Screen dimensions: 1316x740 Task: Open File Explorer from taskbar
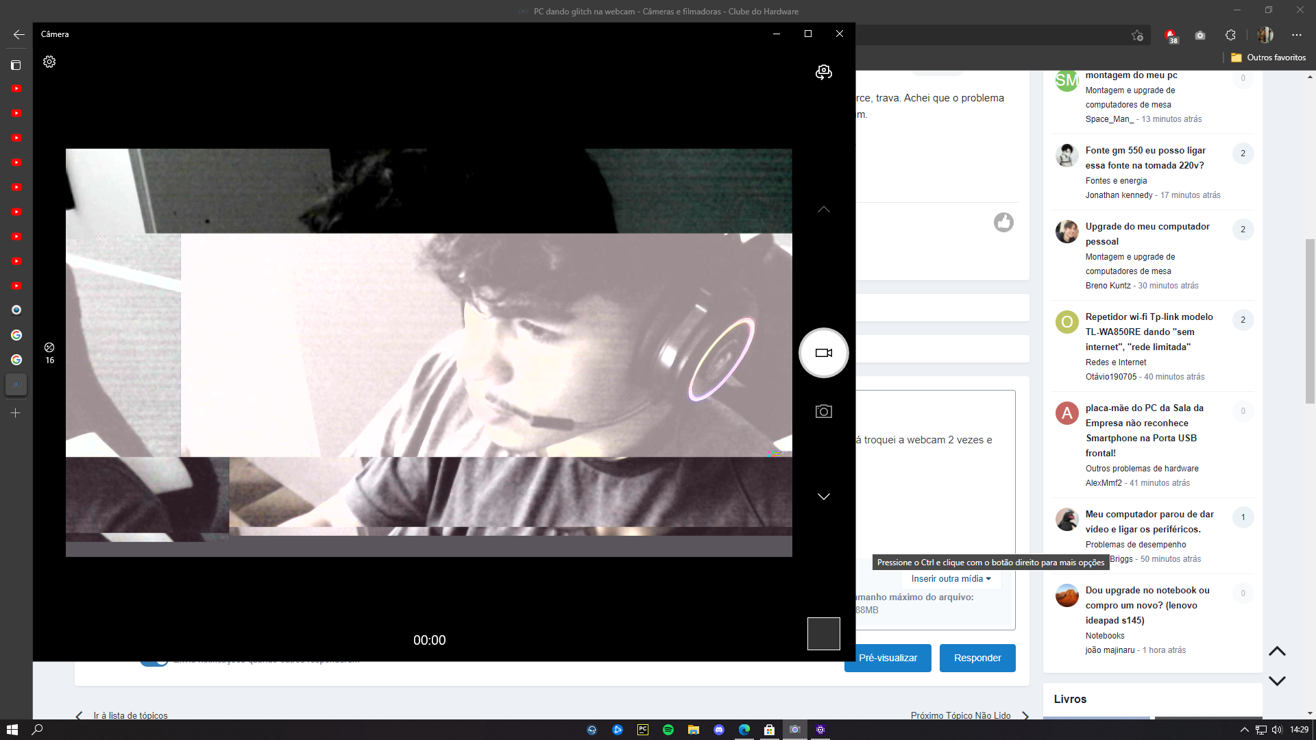[x=694, y=730]
